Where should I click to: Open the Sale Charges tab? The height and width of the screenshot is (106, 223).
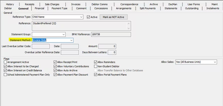pos(52,4)
